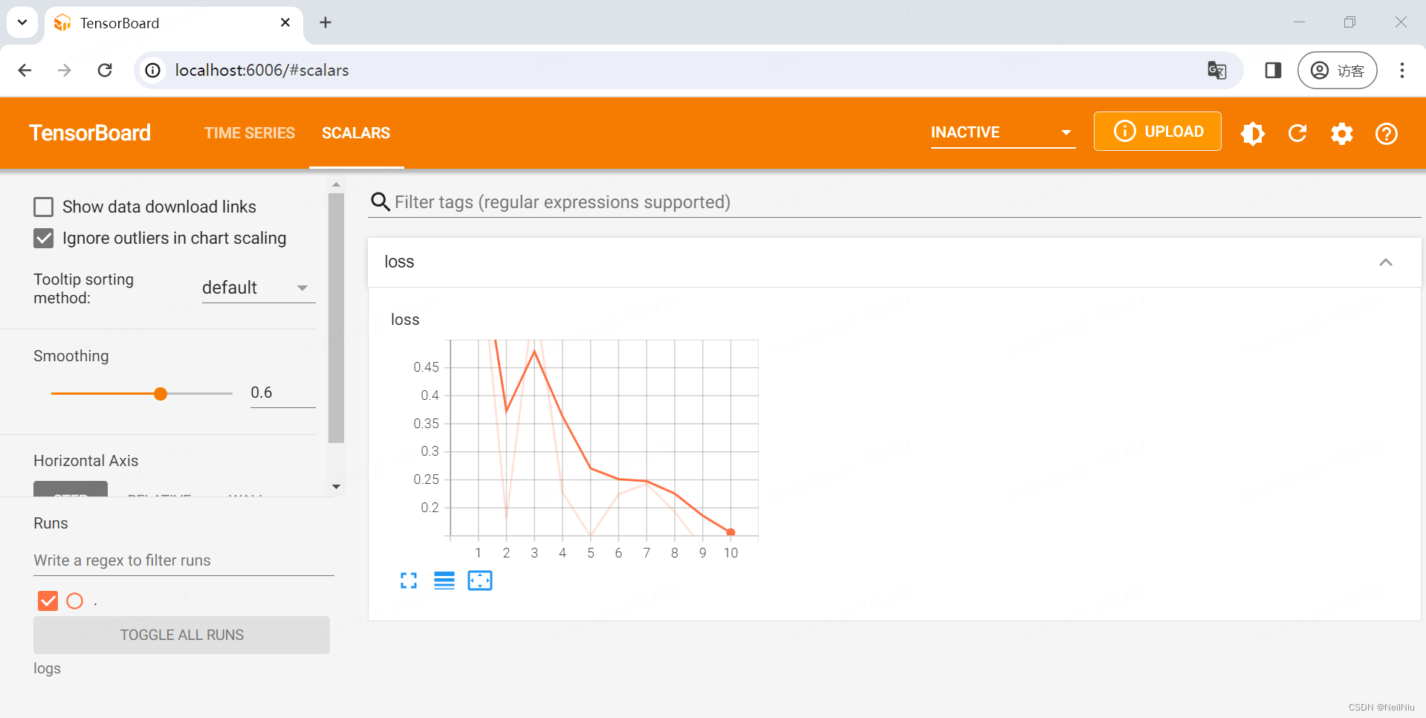Click the last data point on loss chart

(x=730, y=532)
